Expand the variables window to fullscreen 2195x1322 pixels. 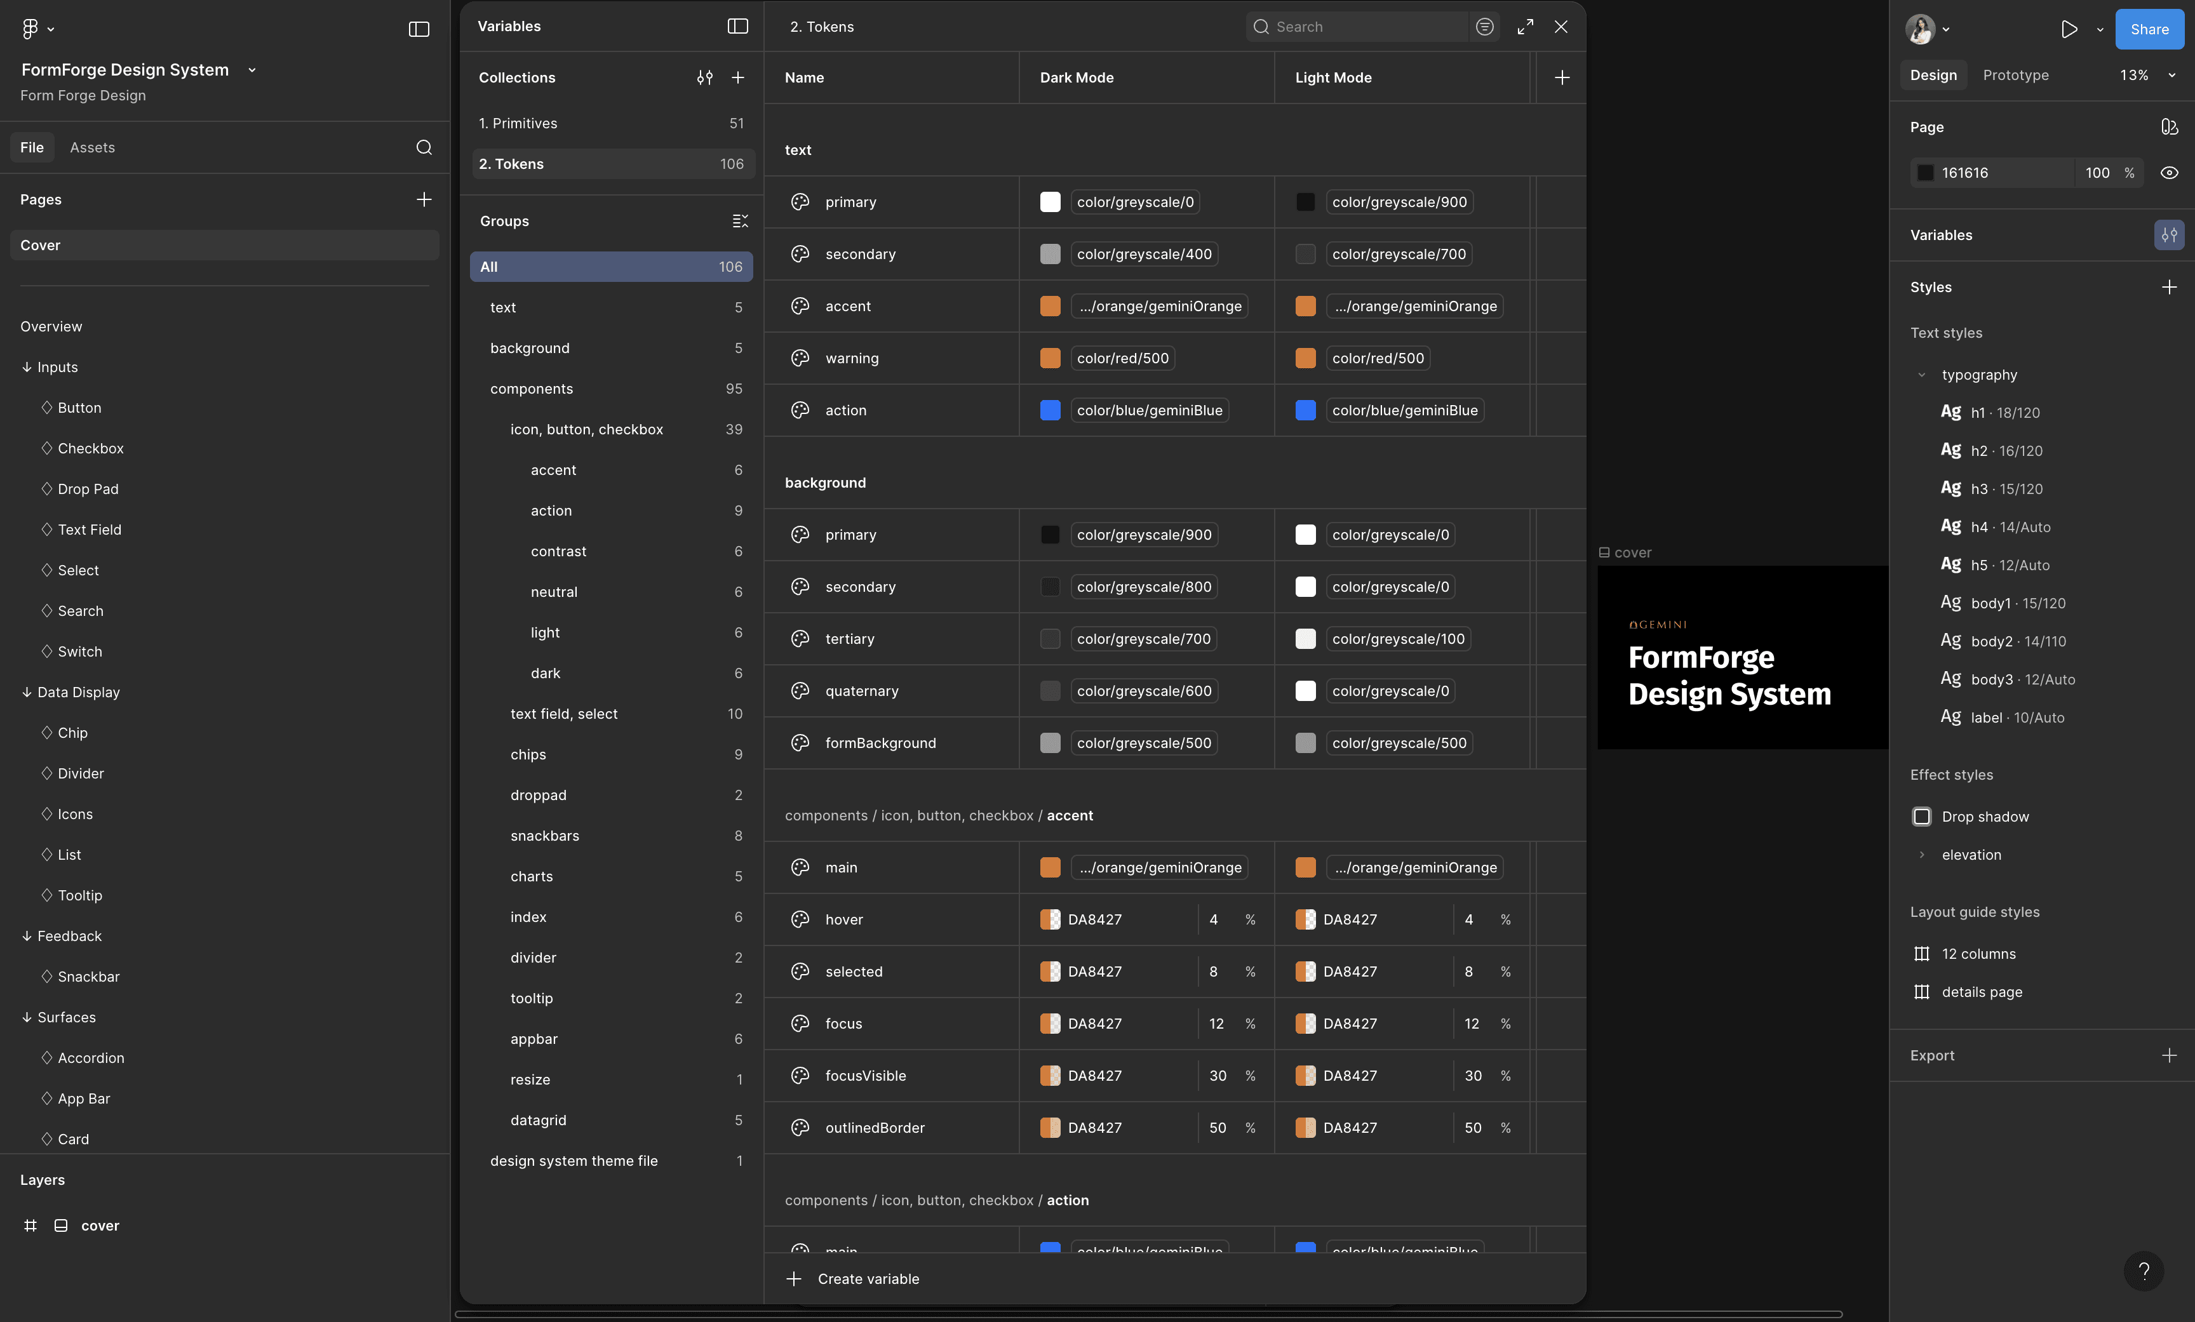tap(1525, 27)
